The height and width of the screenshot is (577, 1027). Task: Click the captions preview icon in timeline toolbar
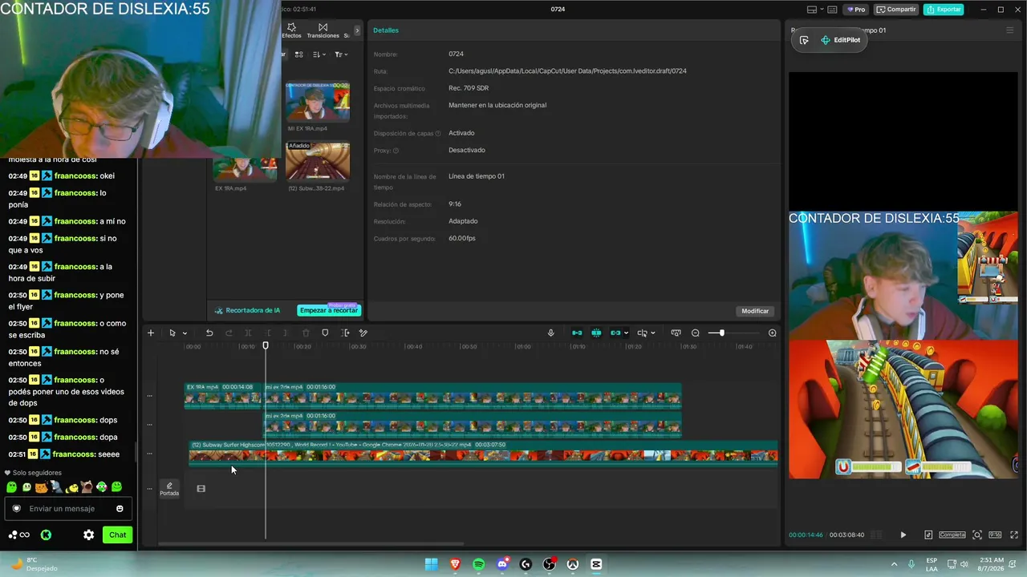click(676, 333)
